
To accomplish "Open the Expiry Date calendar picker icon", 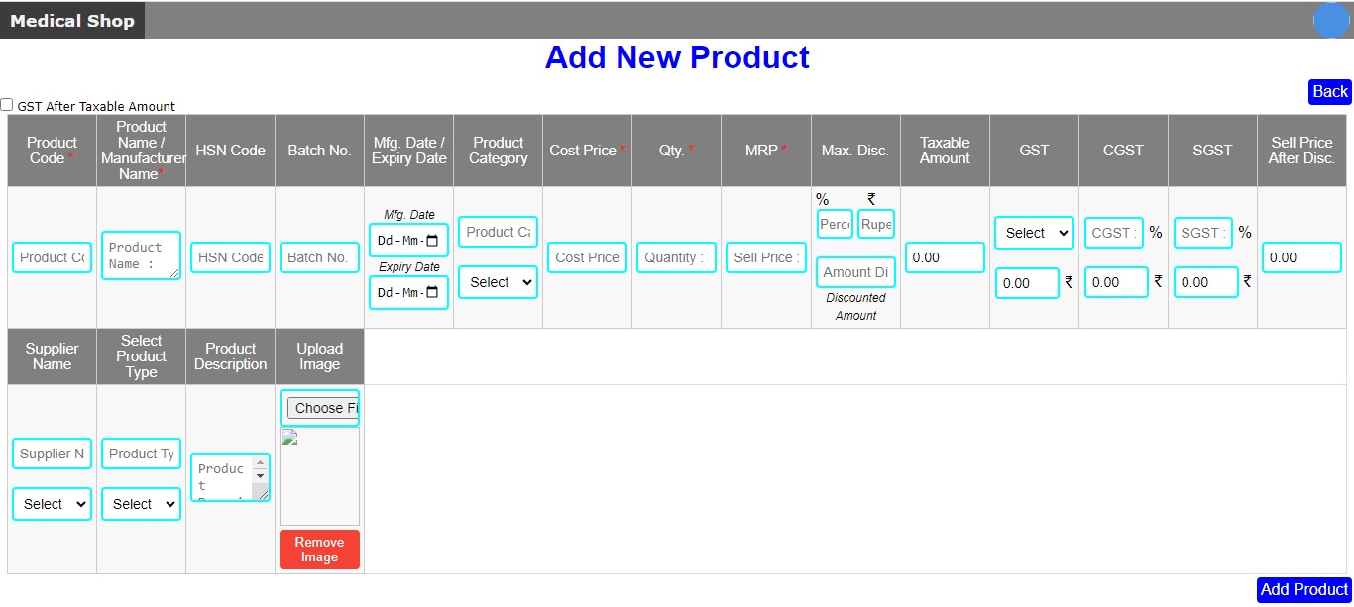I will tap(431, 292).
